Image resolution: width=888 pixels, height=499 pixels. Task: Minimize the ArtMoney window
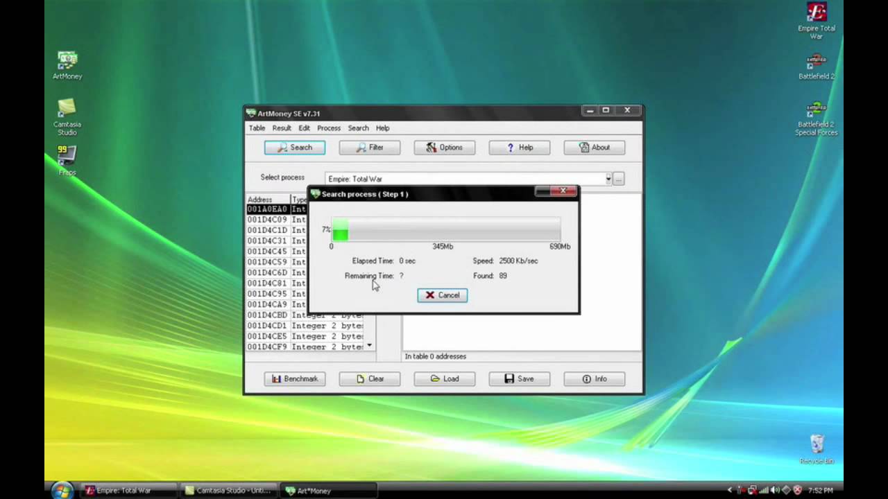[x=590, y=110]
